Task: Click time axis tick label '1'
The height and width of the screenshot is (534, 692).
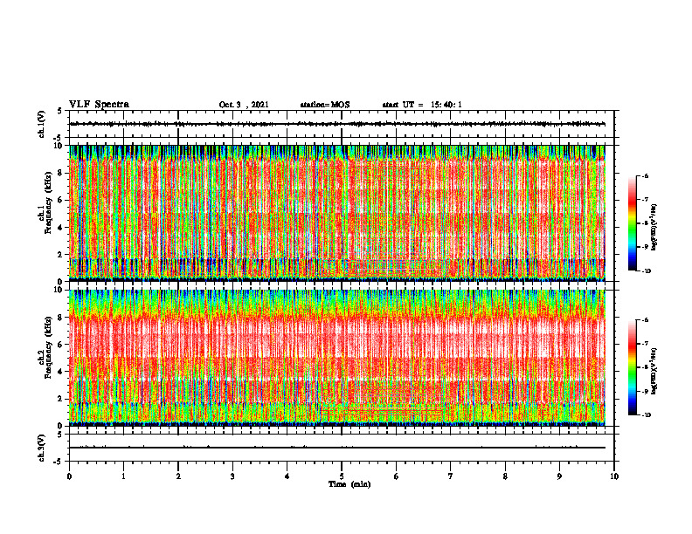Action: (x=123, y=476)
